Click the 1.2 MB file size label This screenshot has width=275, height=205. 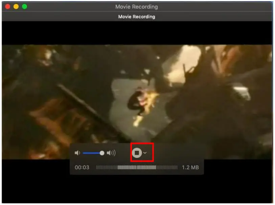(190, 168)
